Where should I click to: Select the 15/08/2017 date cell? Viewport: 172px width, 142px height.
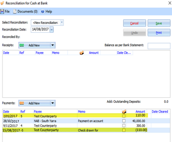(x=11, y=130)
